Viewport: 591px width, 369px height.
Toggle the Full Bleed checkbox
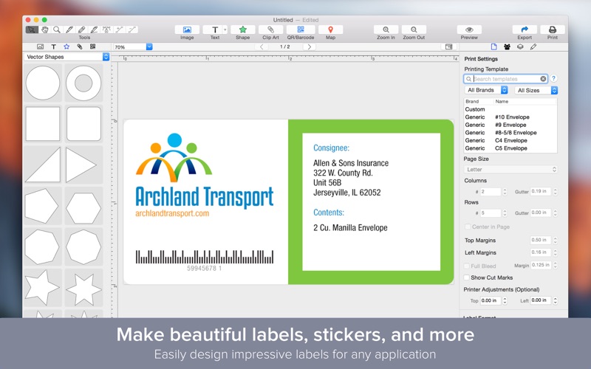467,266
